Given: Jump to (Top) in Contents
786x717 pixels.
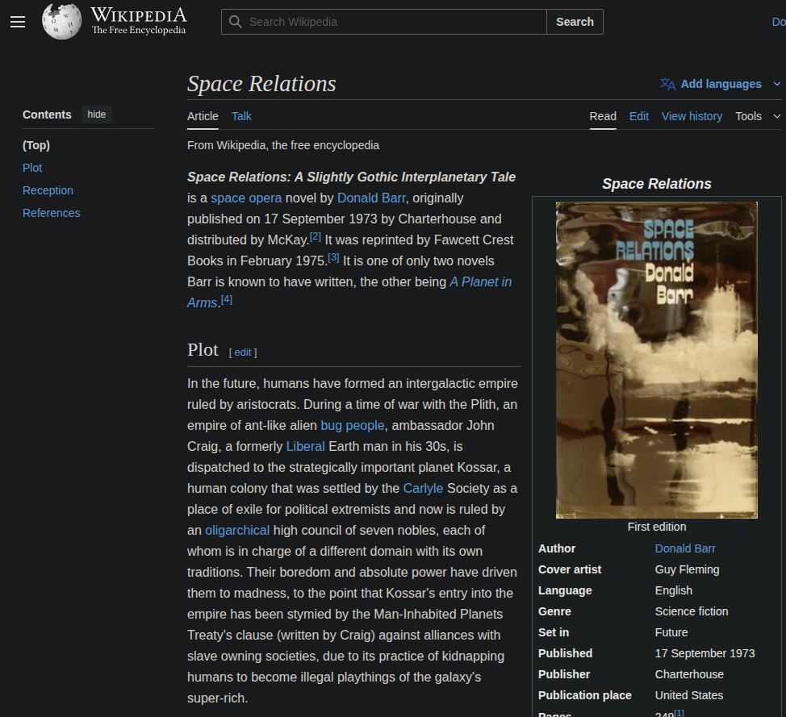Looking at the screenshot, I should tap(36, 145).
